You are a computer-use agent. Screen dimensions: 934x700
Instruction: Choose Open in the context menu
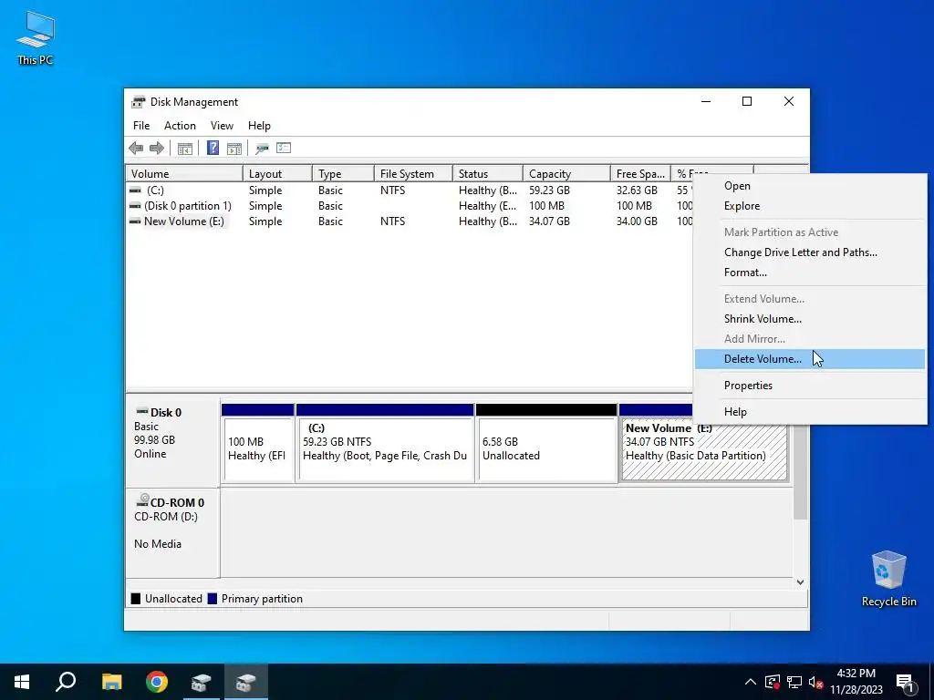point(810,186)
